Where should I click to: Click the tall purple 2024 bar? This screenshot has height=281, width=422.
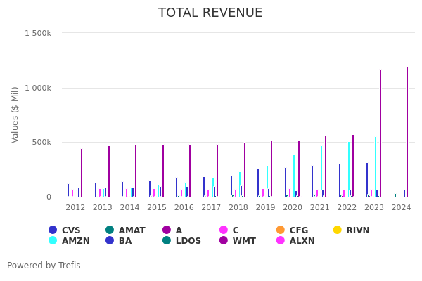click(407, 132)
